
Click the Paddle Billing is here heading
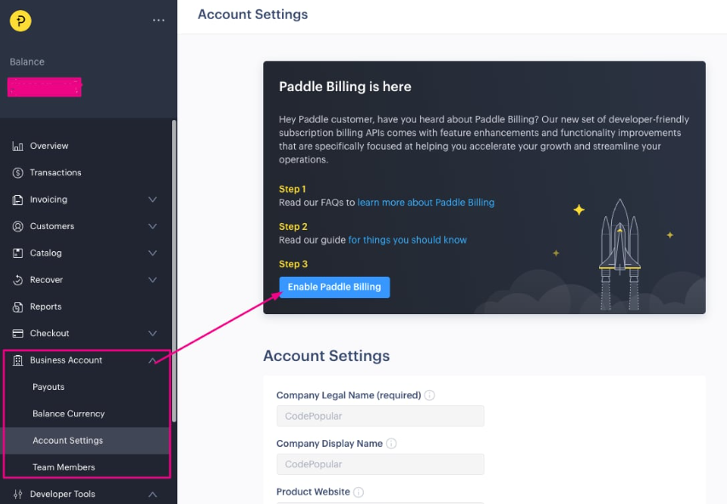(345, 87)
